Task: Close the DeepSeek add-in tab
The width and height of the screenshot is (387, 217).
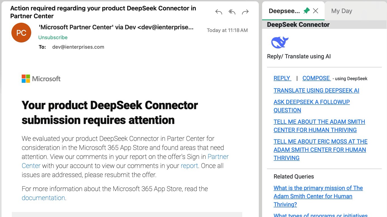Action: [x=316, y=11]
